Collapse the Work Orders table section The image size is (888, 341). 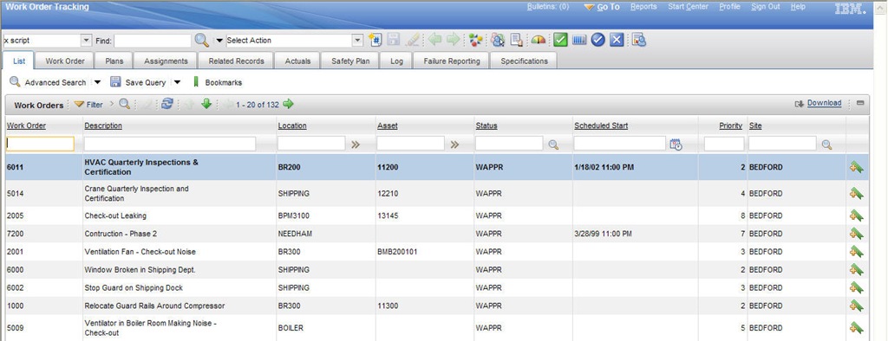tap(860, 103)
